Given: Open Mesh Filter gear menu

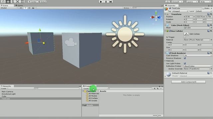Looking at the screenshot, I should coord(211,25).
